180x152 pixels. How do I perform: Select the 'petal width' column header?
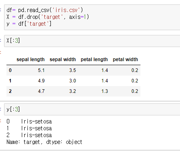click(126, 60)
